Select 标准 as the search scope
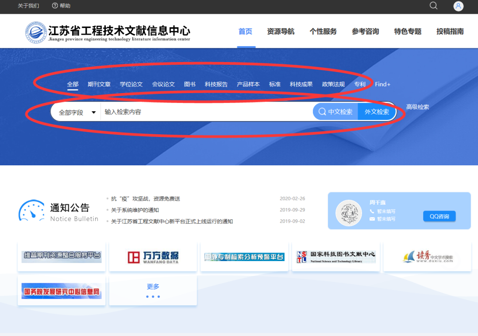This screenshot has width=478, height=336. (x=274, y=84)
